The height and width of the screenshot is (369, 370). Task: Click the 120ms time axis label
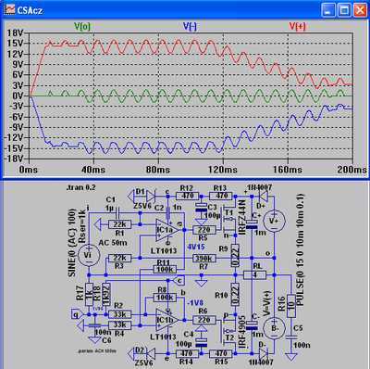(223, 170)
